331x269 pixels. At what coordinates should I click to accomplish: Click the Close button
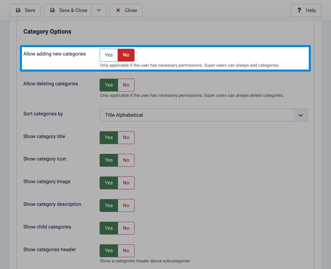126,10
